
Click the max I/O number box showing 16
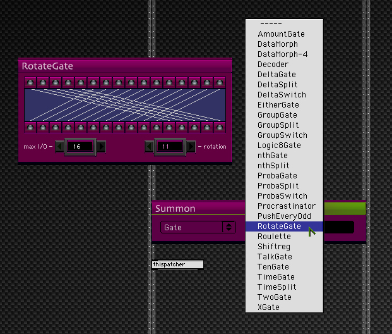pyautogui.click(x=80, y=147)
